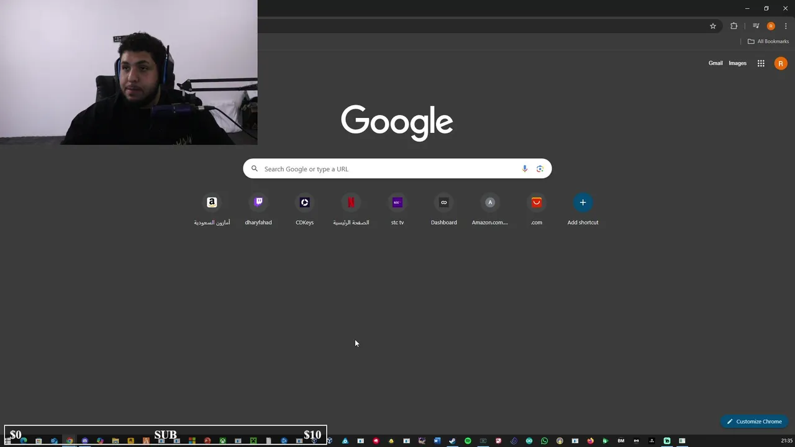Restore down the Chrome window
This screenshot has width=795, height=447.
(x=766, y=8)
